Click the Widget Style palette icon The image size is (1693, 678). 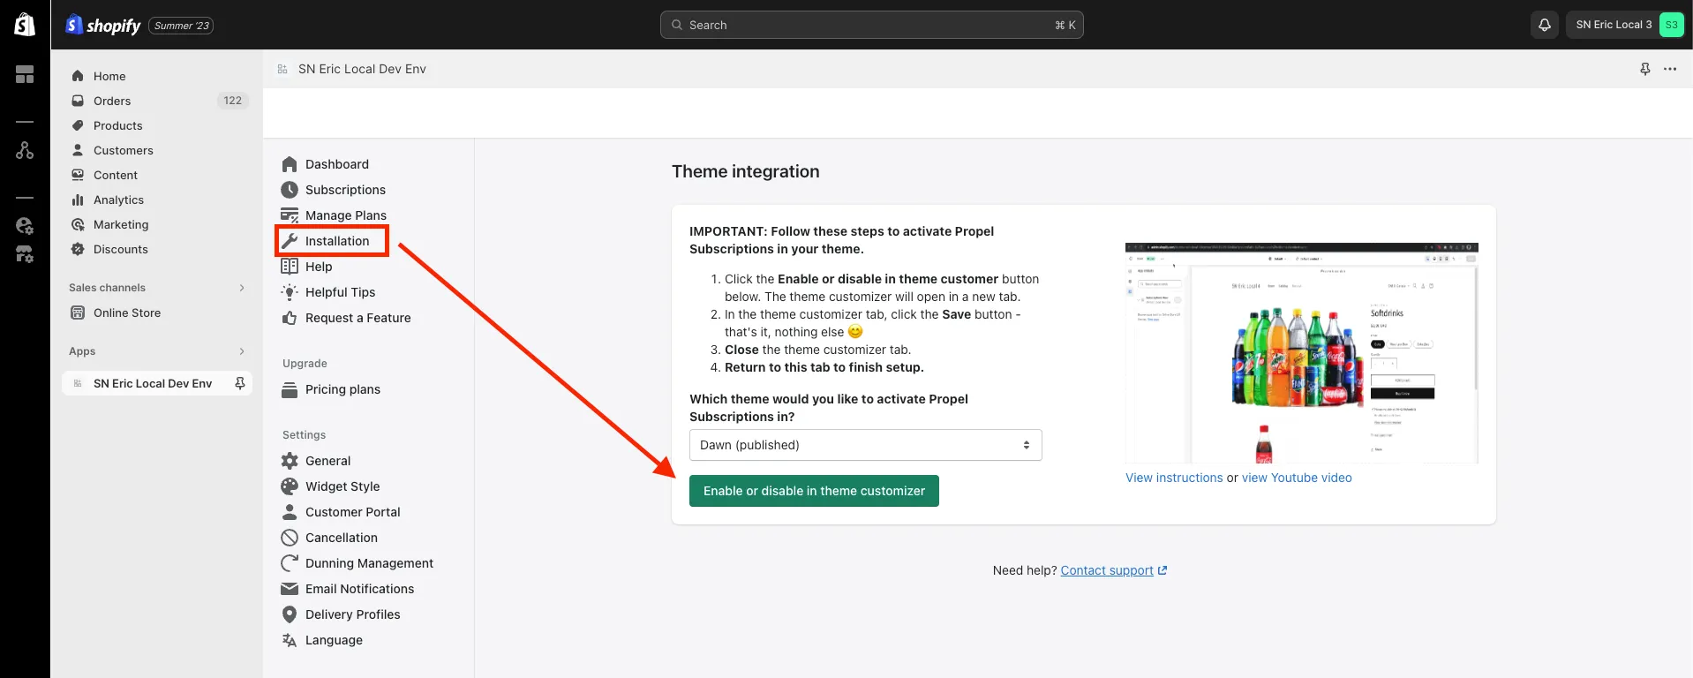click(290, 486)
